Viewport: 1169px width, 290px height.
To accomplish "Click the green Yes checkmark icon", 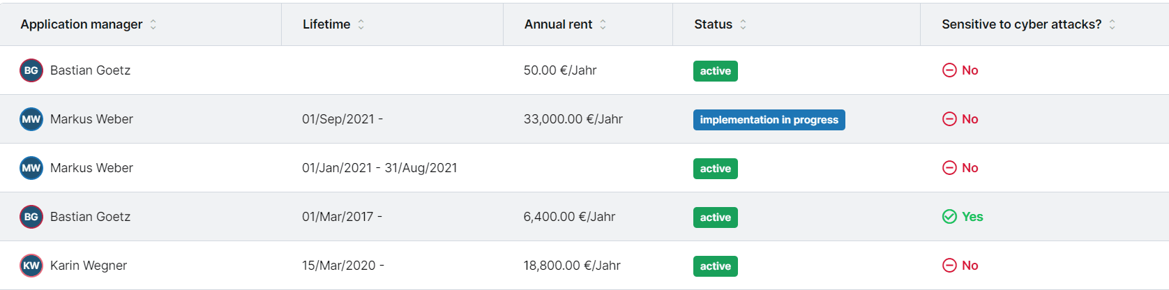I will [949, 217].
